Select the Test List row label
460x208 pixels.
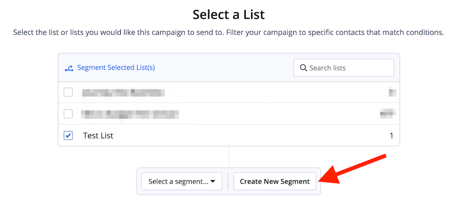point(98,136)
